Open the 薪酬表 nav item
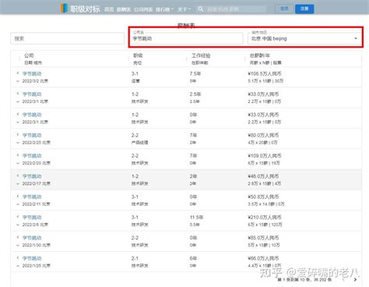369x287 pixels. [124, 9]
